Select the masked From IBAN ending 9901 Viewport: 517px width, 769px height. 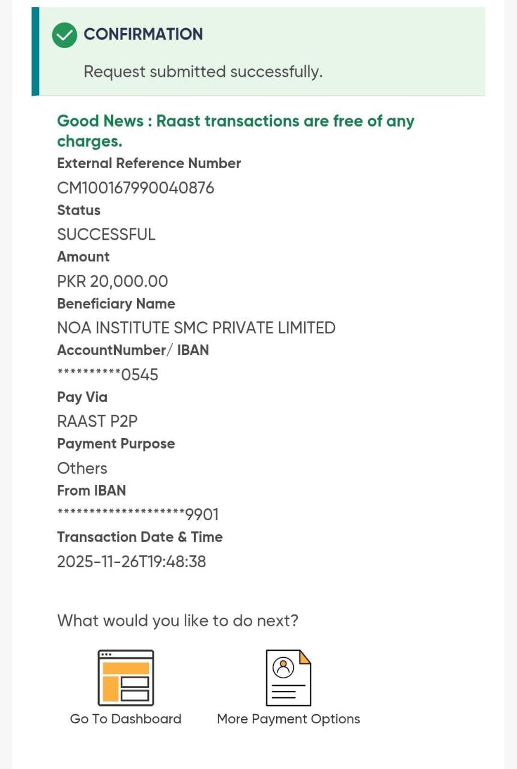coord(138,515)
